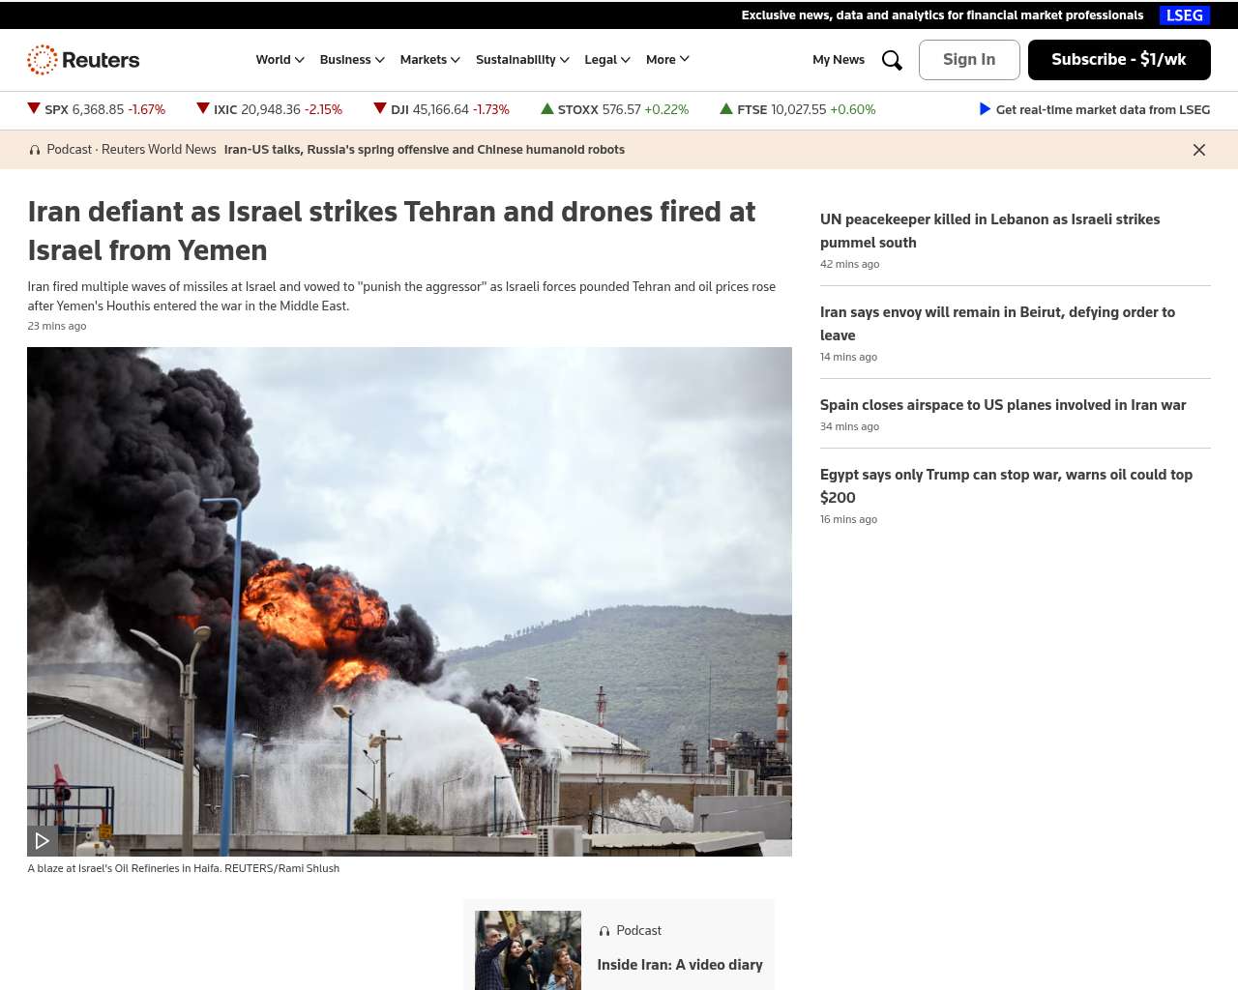Click 'Podcast · Reuters World News' label
1238x990 pixels.
(132, 150)
